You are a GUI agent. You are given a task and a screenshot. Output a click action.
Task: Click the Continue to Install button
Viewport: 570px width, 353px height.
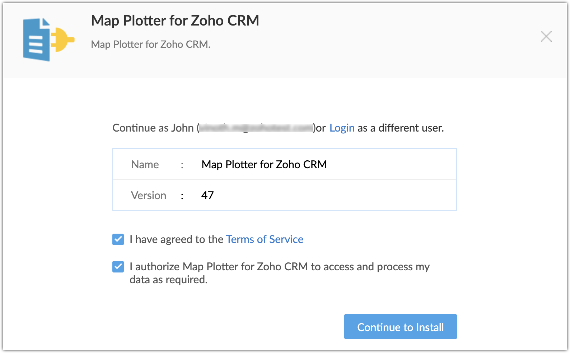click(400, 327)
